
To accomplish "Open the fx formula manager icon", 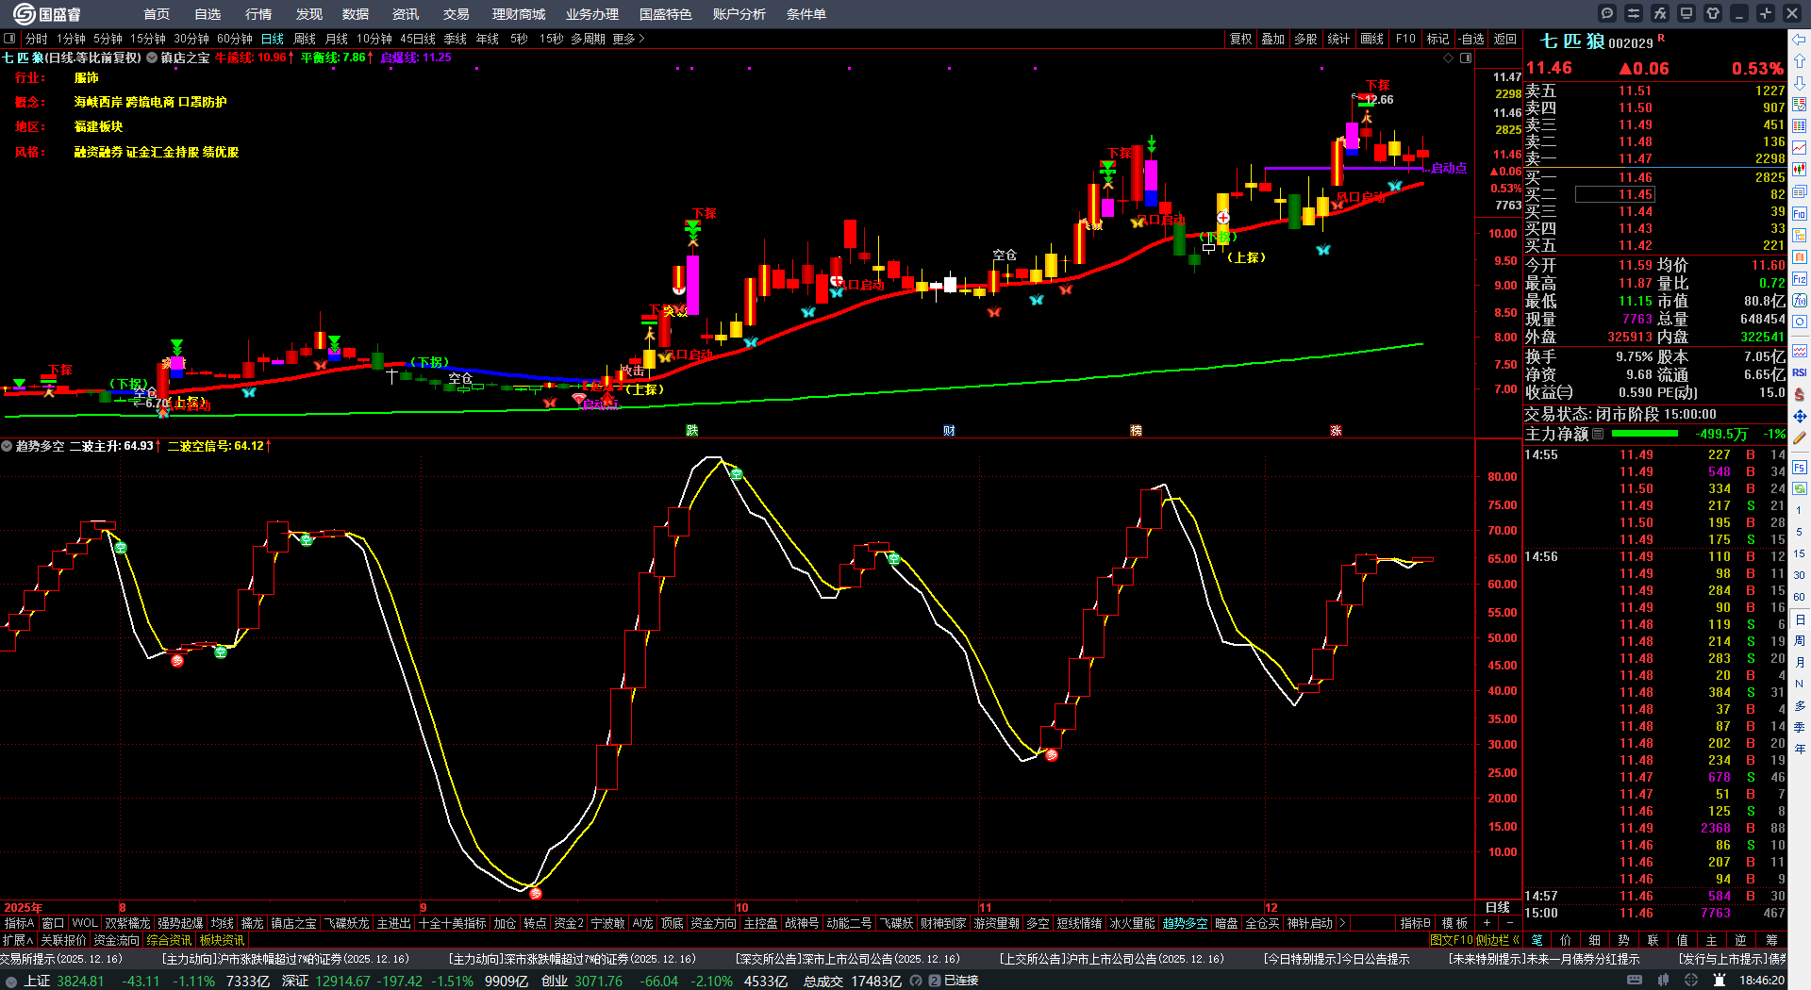I will click(x=1660, y=13).
